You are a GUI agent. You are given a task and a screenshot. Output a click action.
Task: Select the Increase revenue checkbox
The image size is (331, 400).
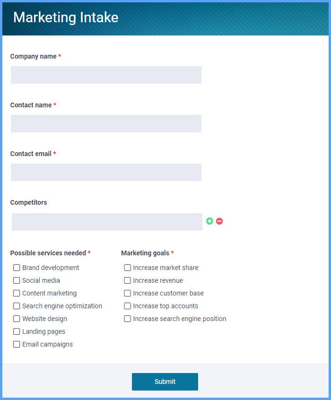point(127,280)
